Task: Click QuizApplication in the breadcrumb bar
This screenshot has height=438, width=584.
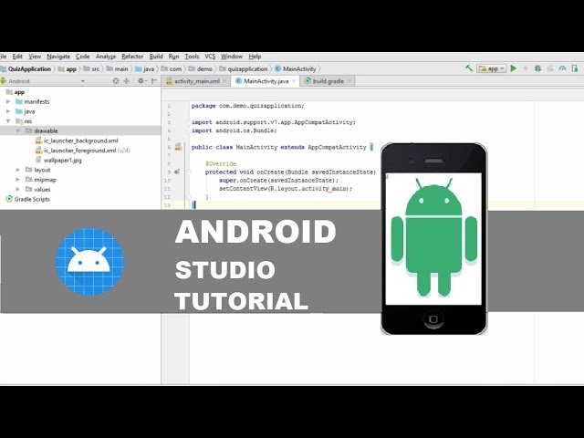Action: click(29, 69)
